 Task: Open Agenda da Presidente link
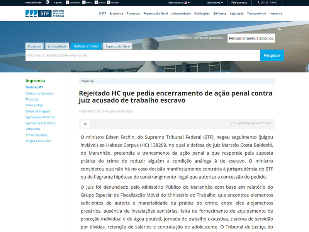click(x=40, y=123)
